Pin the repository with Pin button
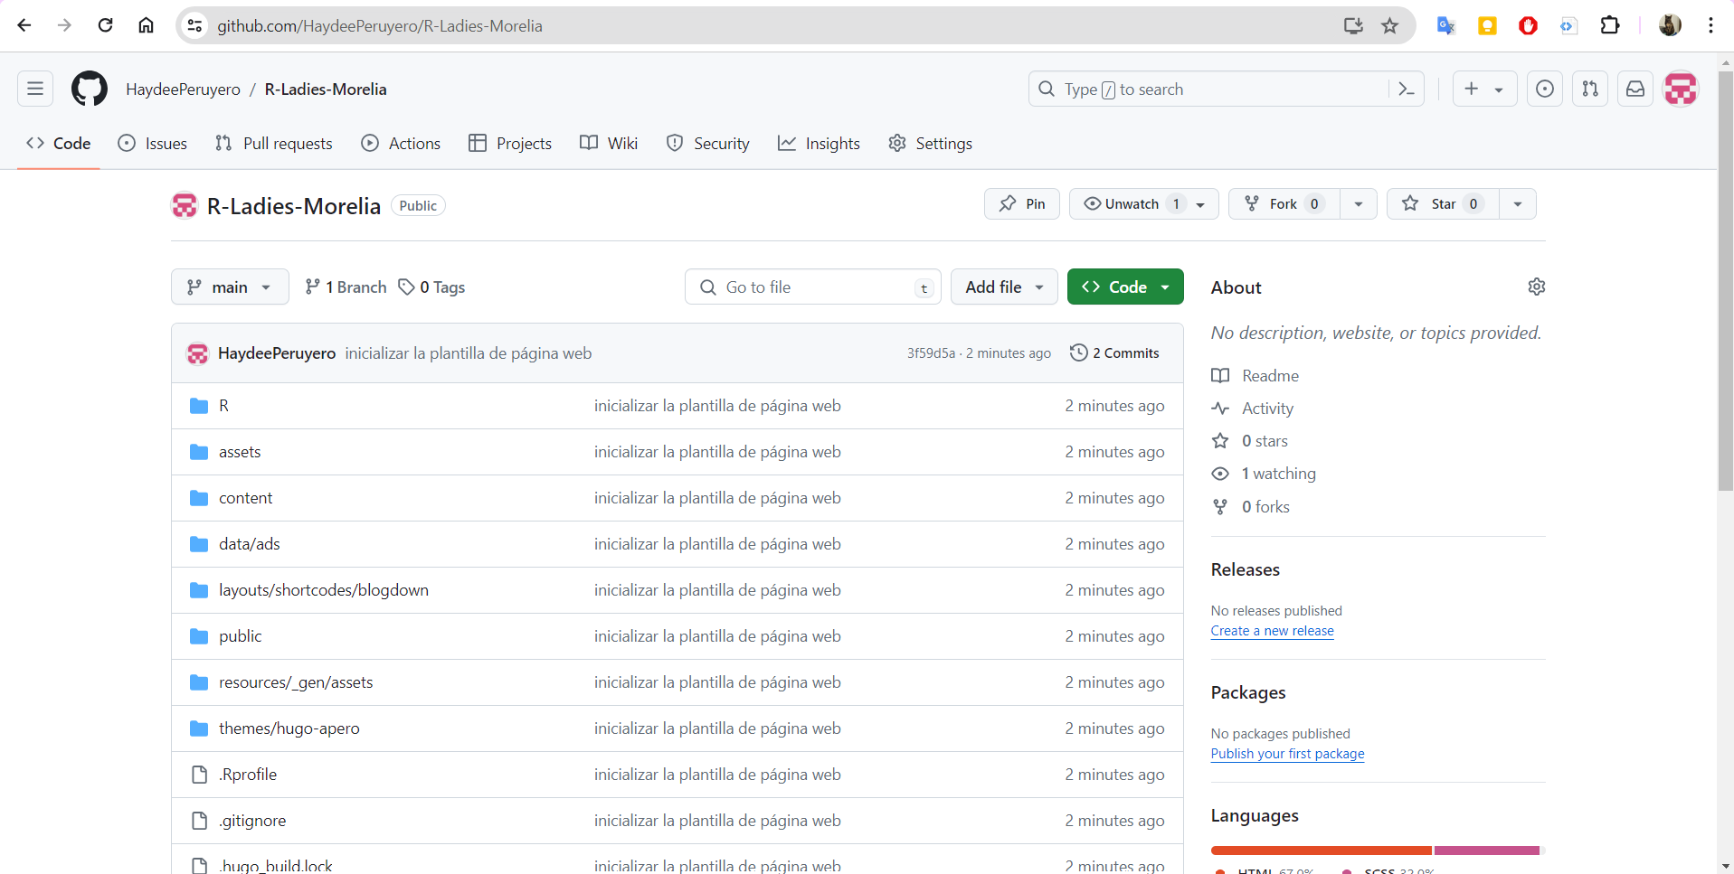Image resolution: width=1734 pixels, height=874 pixels. [x=1022, y=203]
